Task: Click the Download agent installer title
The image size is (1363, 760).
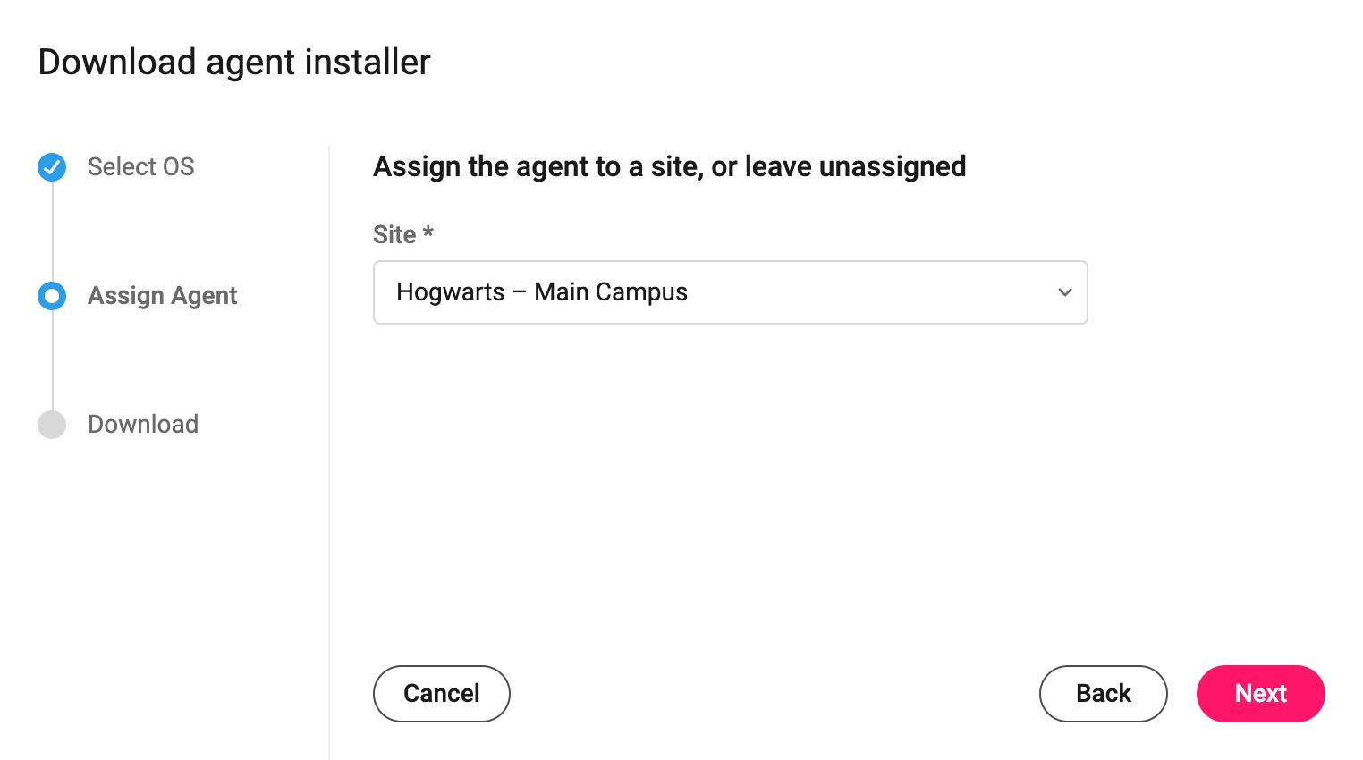Action: tap(234, 63)
